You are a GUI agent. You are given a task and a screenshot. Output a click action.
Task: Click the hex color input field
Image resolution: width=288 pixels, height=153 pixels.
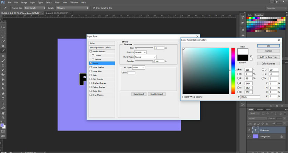(250, 97)
